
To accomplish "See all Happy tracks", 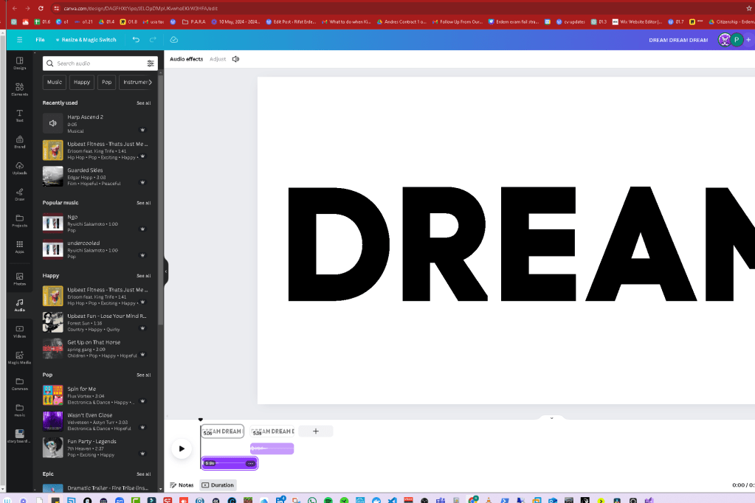I will [x=143, y=276].
